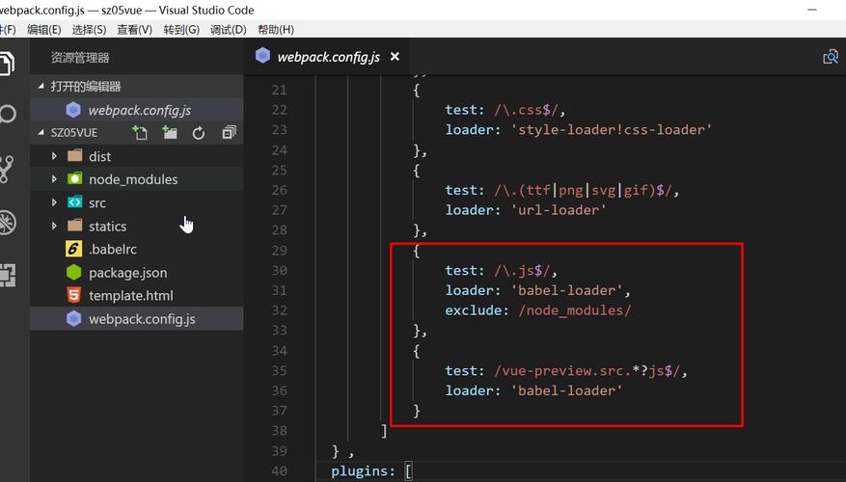
Task: Click the New Folder icon in SZ05VUE header
Action: pyautogui.click(x=170, y=133)
